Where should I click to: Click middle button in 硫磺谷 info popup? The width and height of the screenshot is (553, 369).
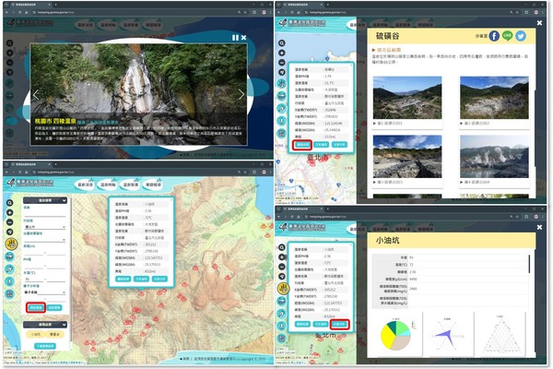pos(321,145)
